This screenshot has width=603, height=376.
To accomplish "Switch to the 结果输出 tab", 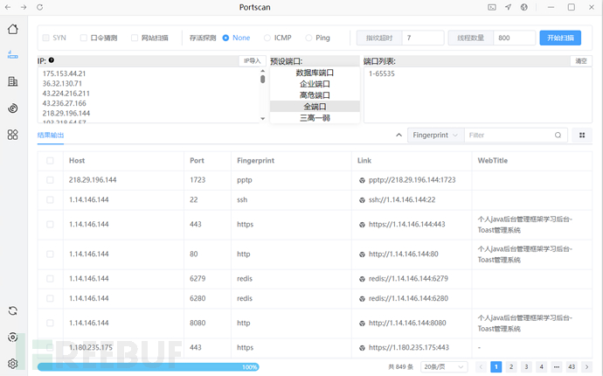I will point(51,135).
